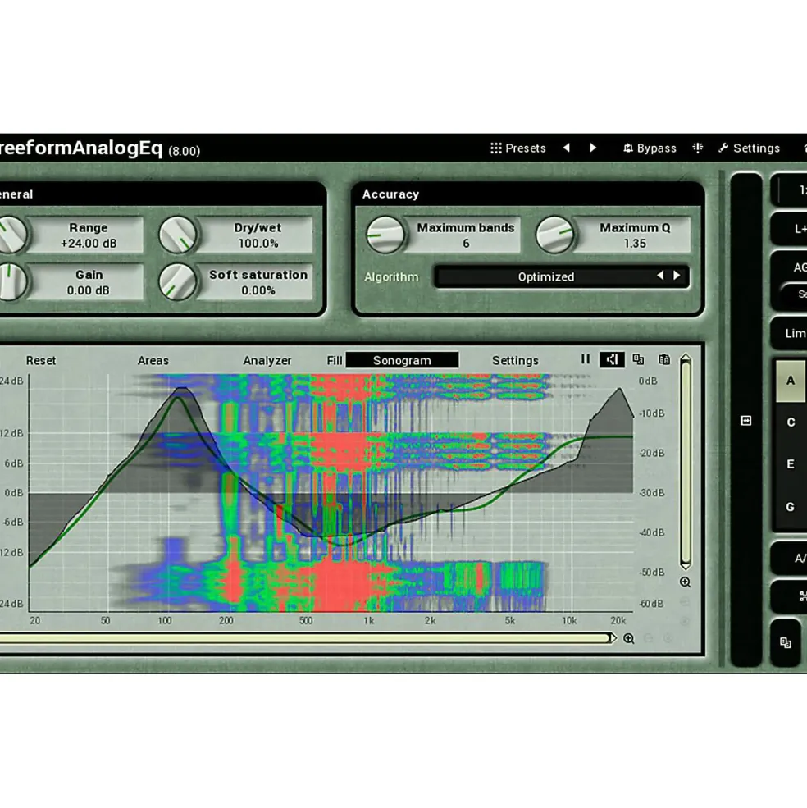Select previous Algorithm with left arrow
Viewport: 807px width, 808px height.
pyautogui.click(x=661, y=276)
